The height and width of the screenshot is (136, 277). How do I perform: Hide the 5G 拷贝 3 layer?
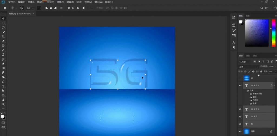(240, 85)
